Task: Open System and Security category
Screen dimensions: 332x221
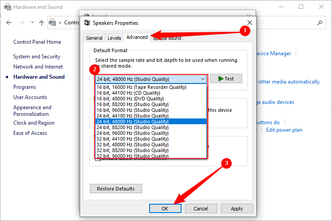Action: (37, 57)
